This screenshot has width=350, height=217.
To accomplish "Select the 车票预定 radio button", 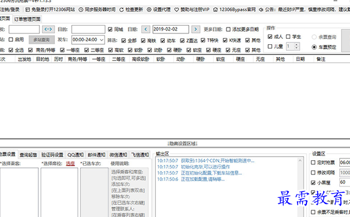I will point(314,47).
